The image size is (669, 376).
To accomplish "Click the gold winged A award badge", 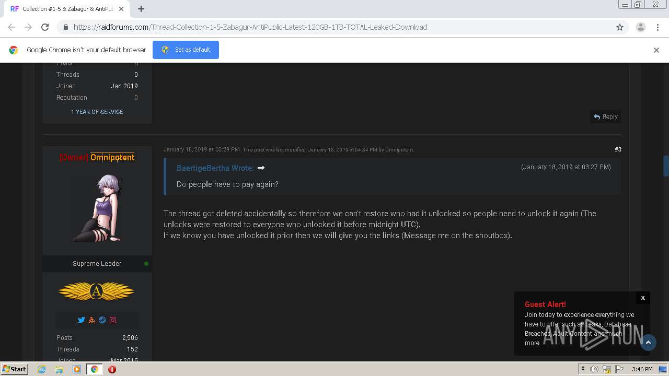I will 97,291.
